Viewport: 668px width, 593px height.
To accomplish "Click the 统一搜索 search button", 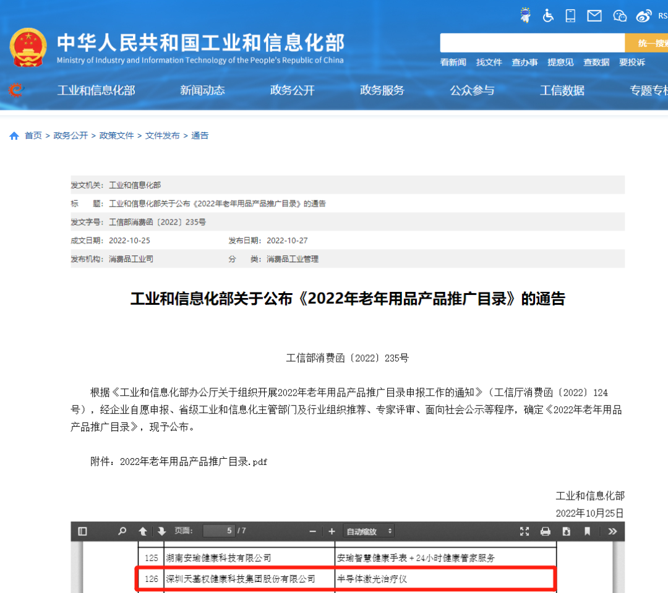I will [651, 43].
